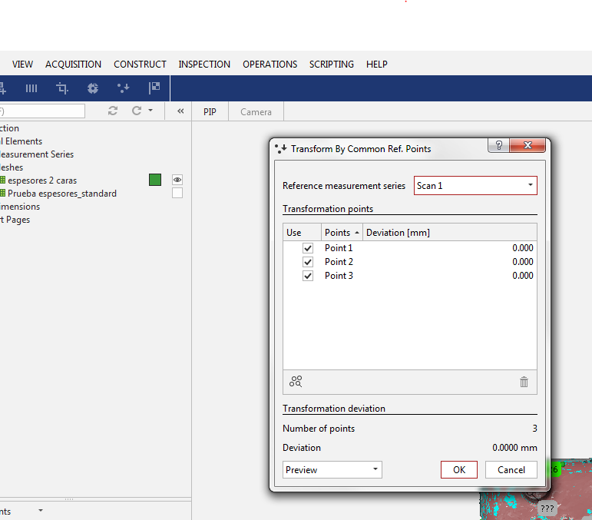592x520 pixels.
Task: Uncheck the Use box for Point 1
Action: pyautogui.click(x=308, y=248)
